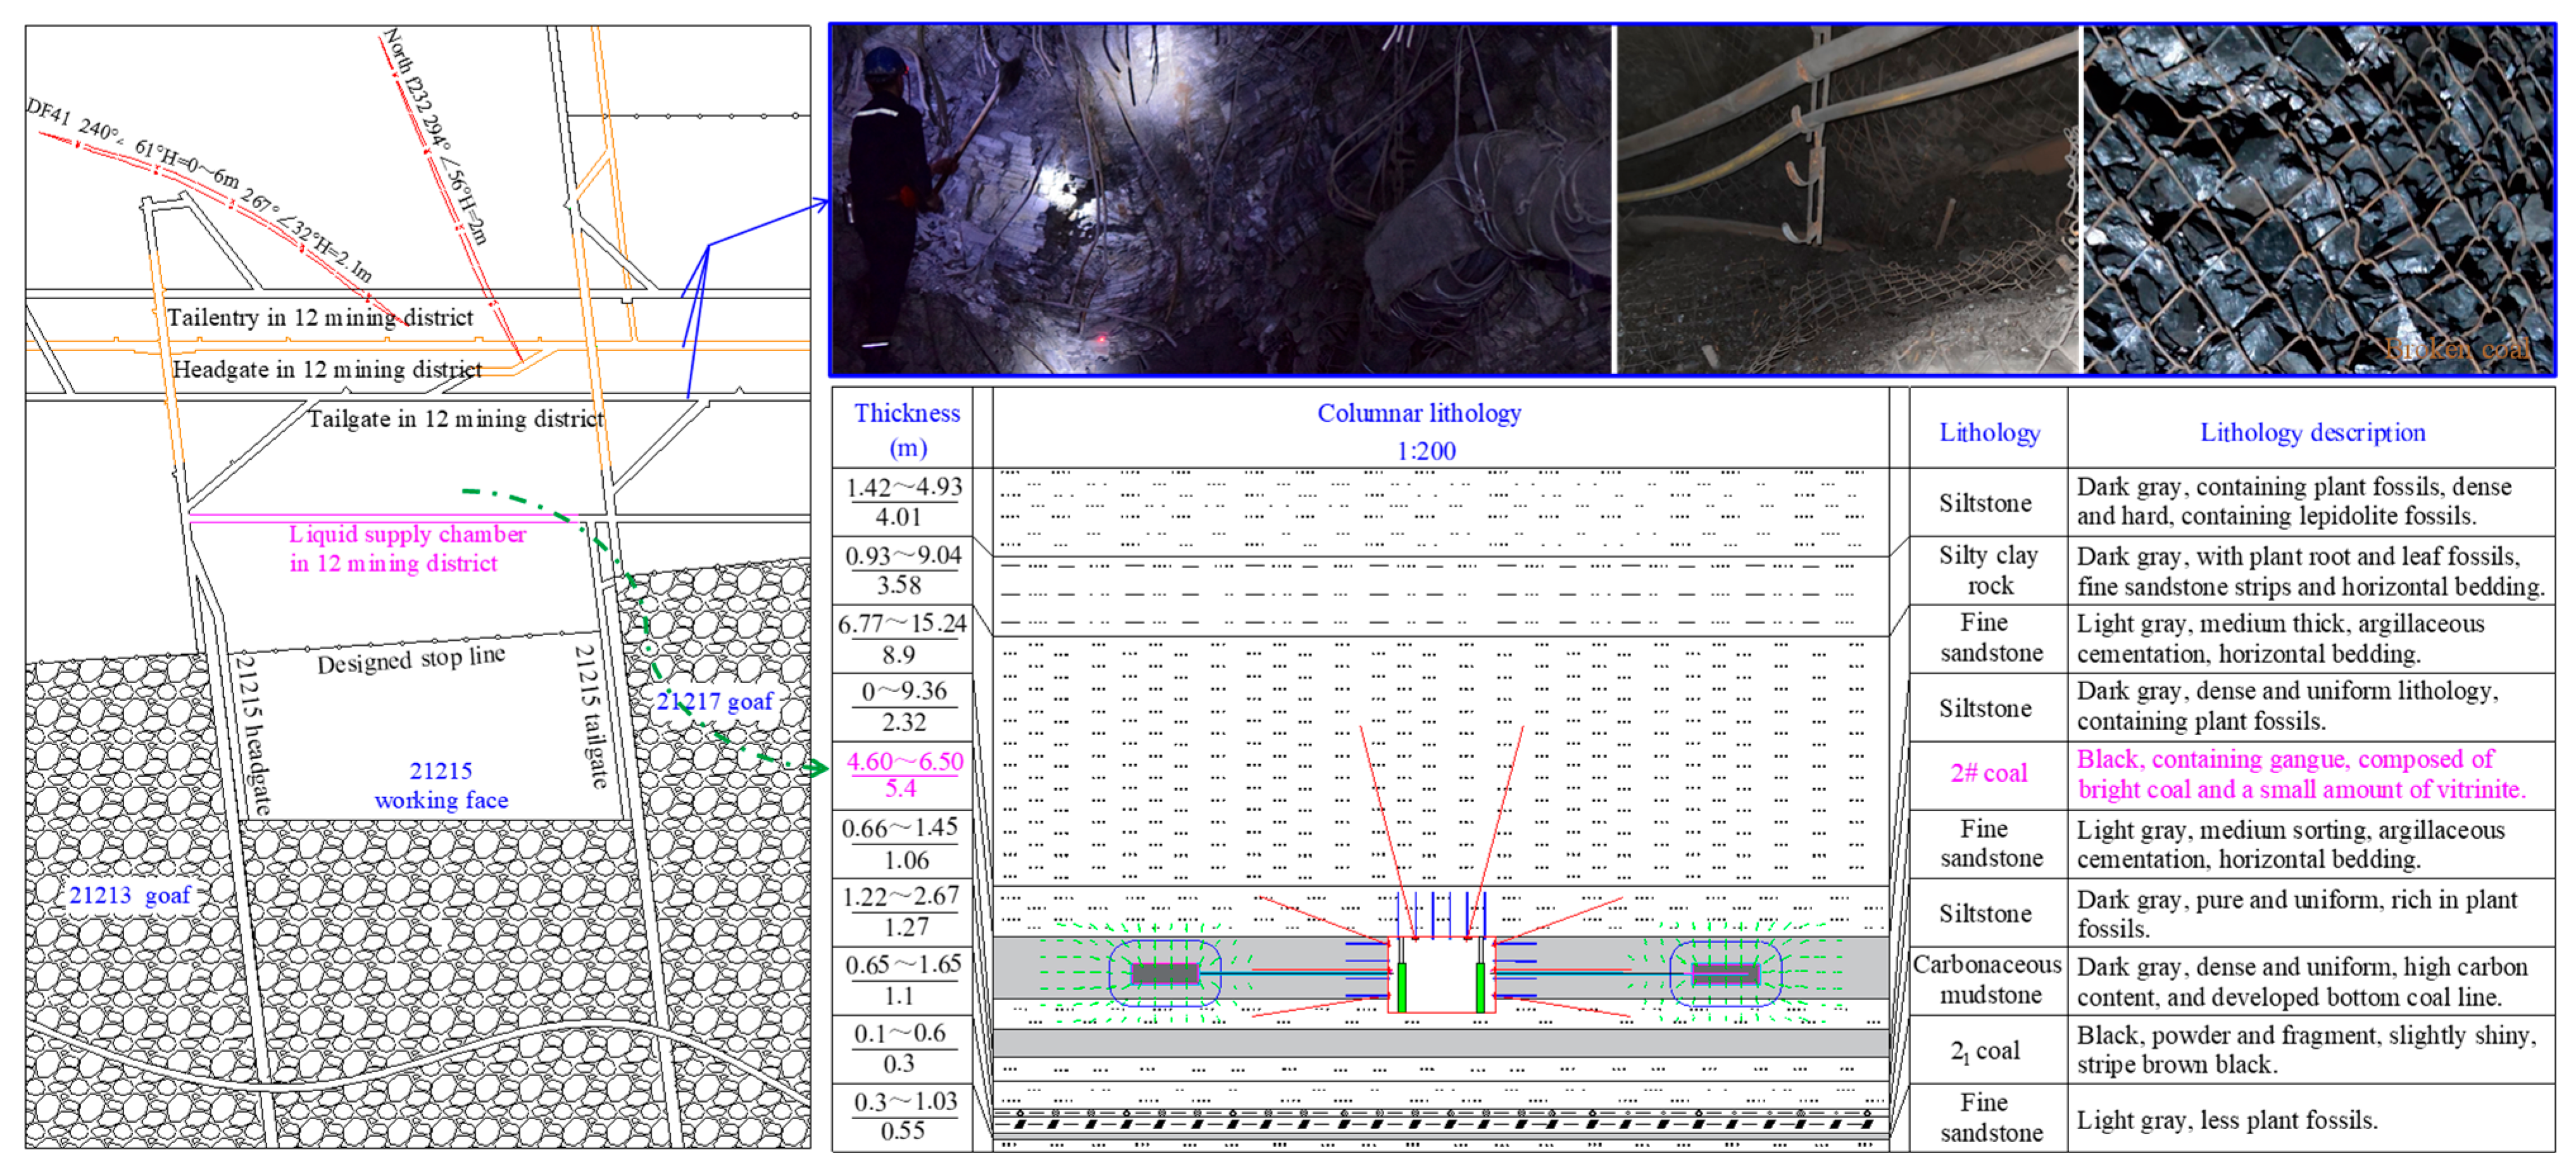The image size is (2576, 1169).
Task: Select the Thickness (m) column header
Action: click(x=907, y=430)
